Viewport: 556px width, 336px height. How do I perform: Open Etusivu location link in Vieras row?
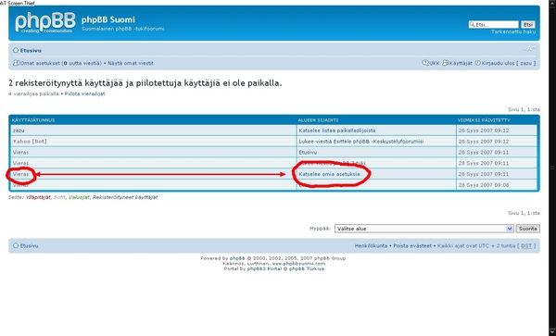point(308,152)
